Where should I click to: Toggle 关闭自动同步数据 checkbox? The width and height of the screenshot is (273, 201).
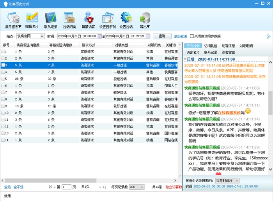click(x=192, y=36)
